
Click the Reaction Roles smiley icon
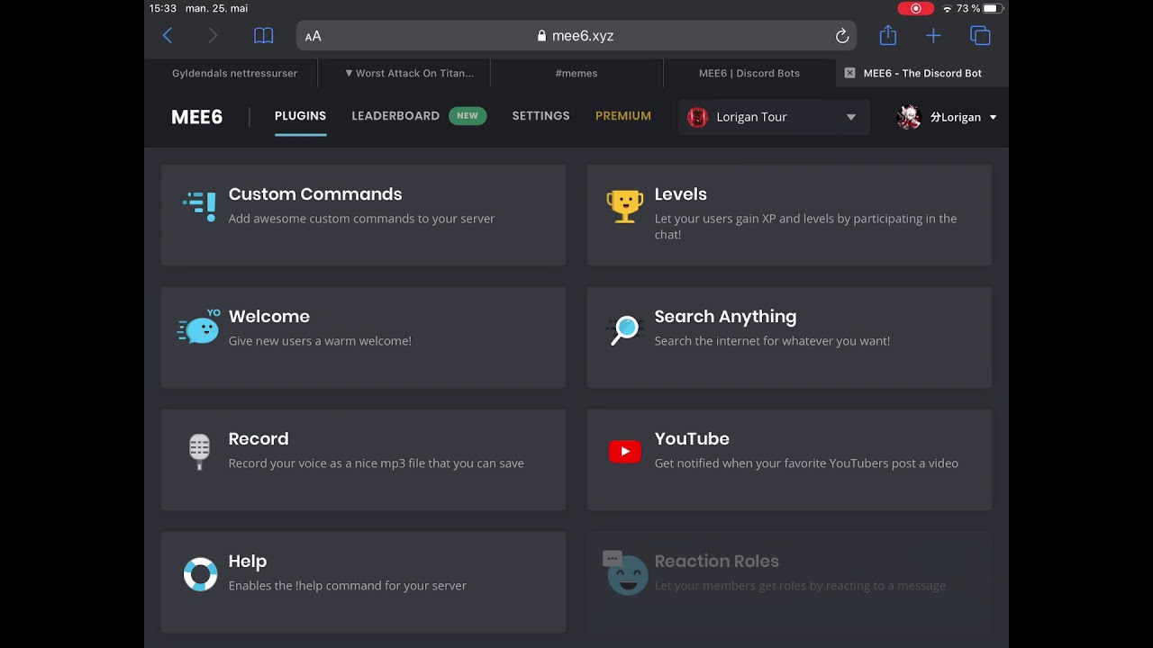tap(626, 573)
